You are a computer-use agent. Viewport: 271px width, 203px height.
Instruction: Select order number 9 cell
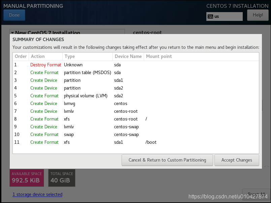pos(15,127)
